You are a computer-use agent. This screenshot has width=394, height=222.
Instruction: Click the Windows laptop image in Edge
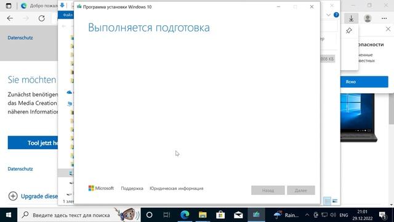(359, 118)
